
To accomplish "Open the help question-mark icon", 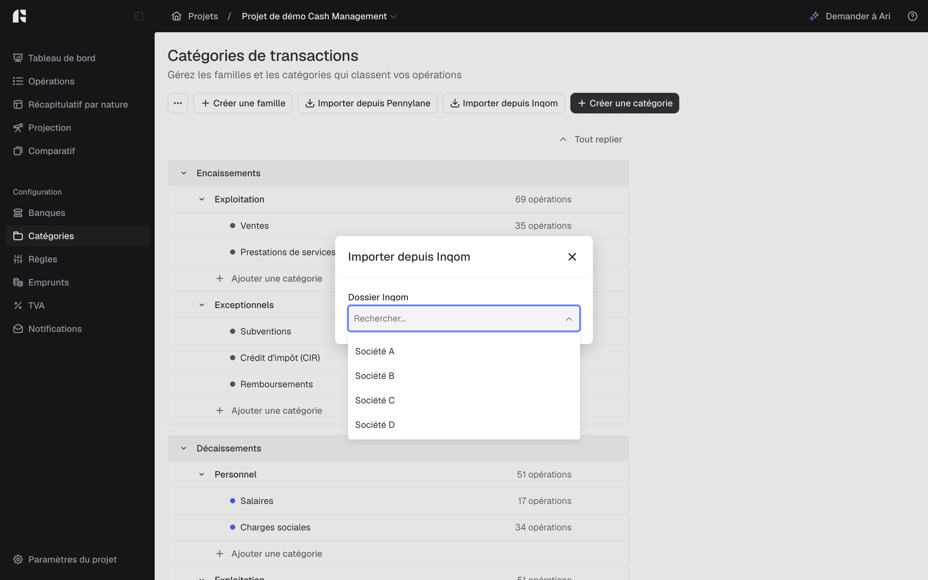I will (x=912, y=16).
